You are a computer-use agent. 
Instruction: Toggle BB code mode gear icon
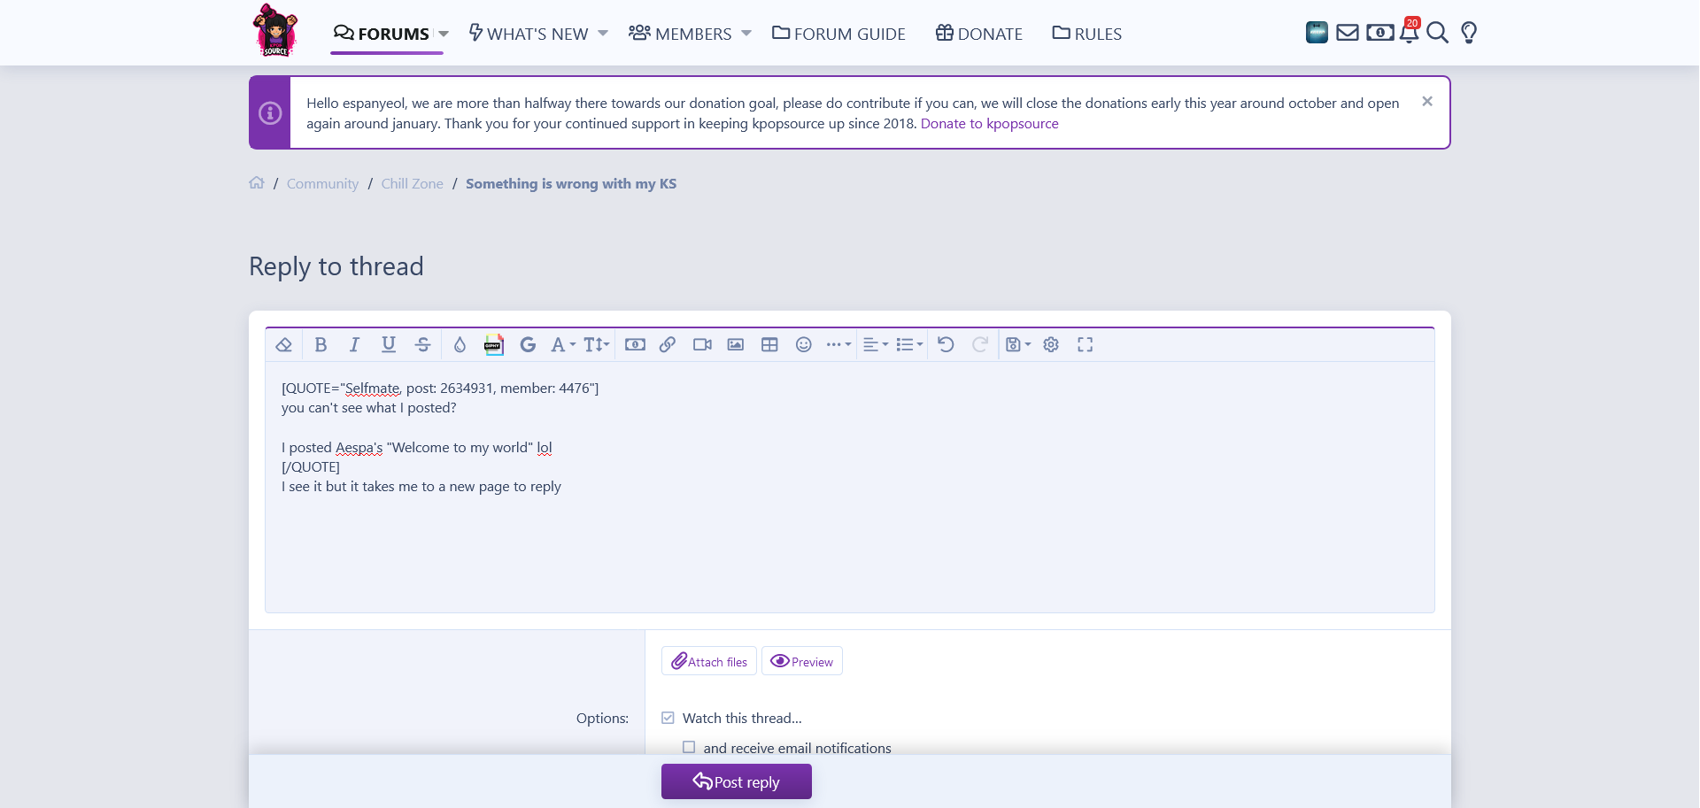tap(1051, 345)
